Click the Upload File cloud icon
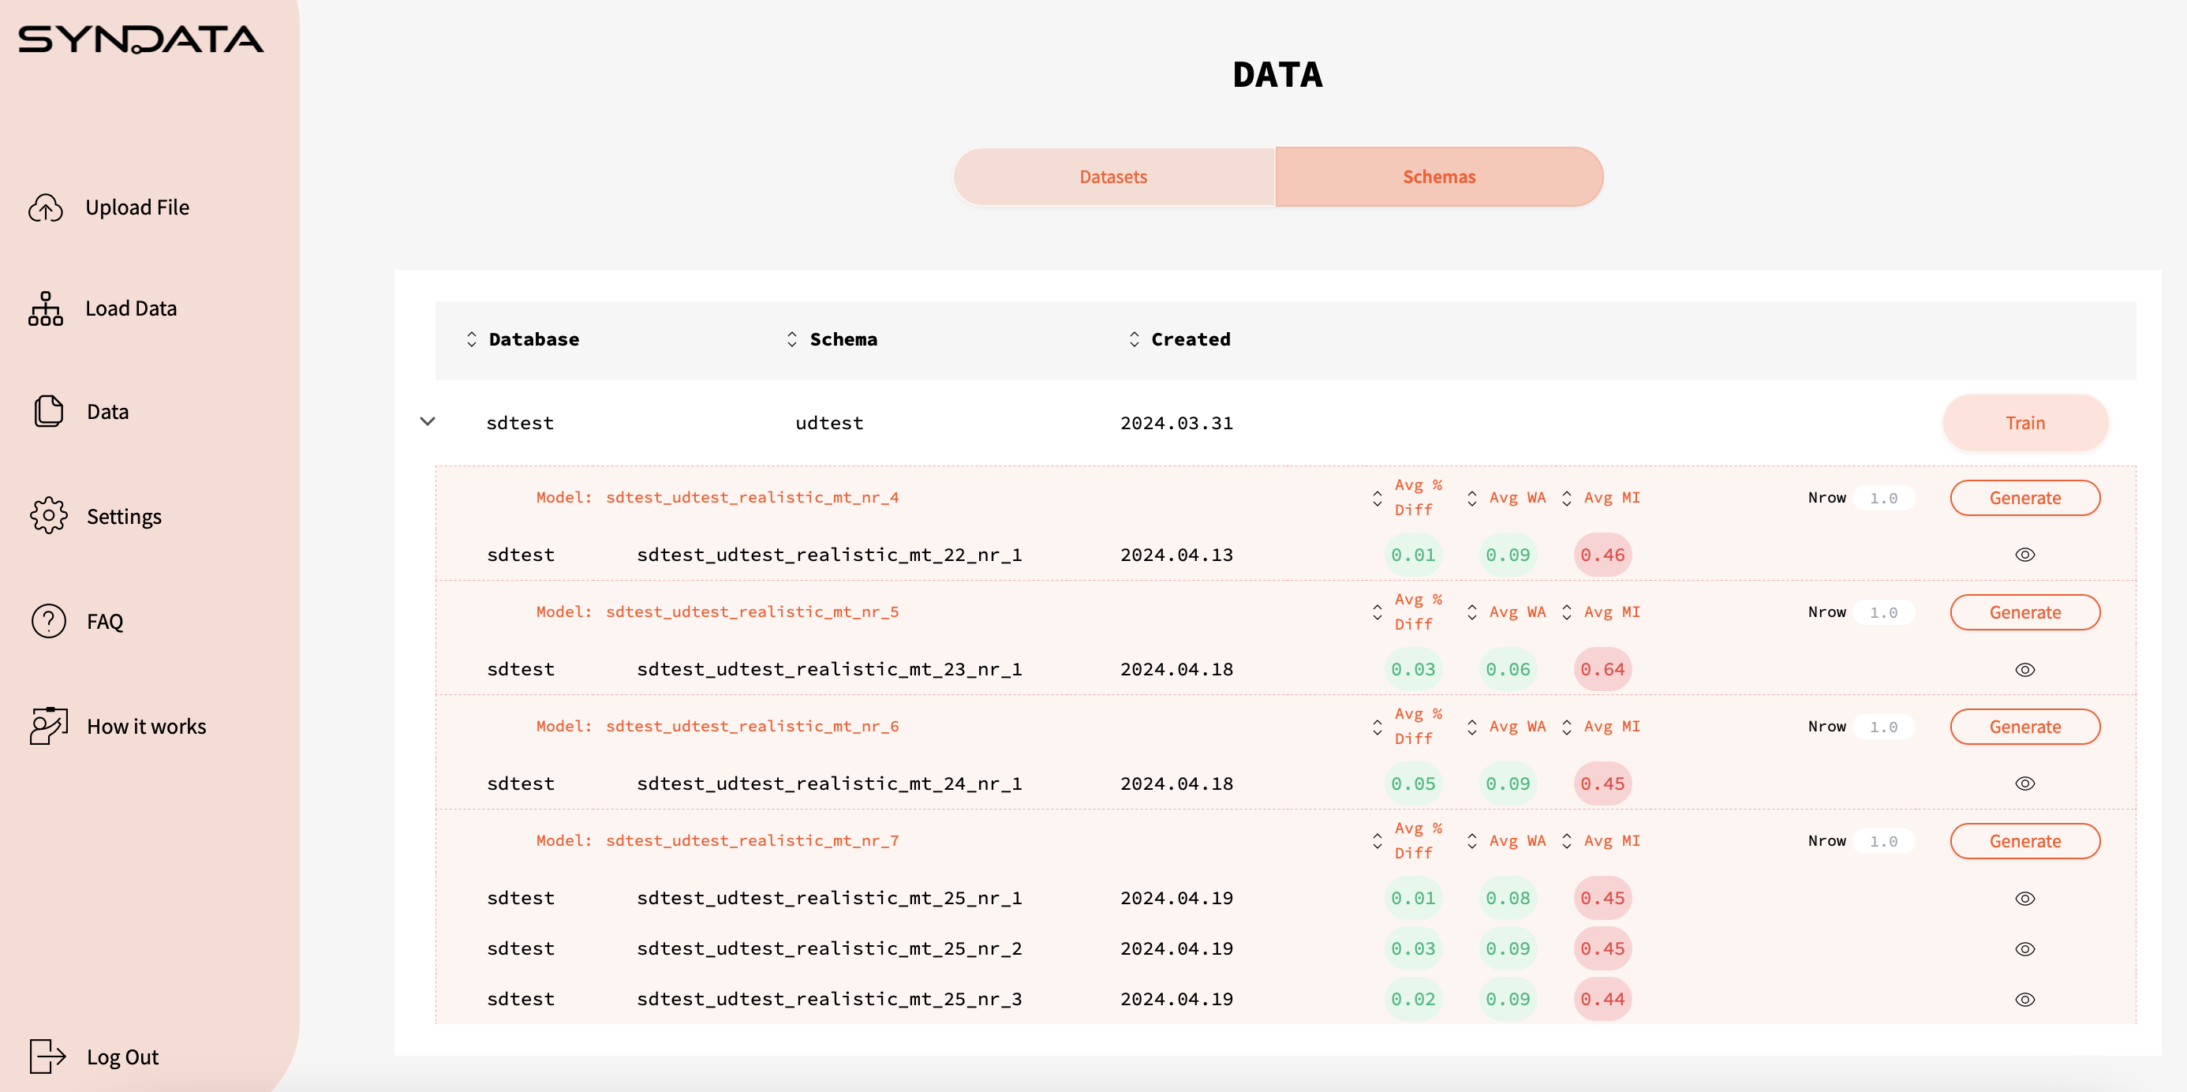This screenshot has width=2187, height=1092. 46,208
